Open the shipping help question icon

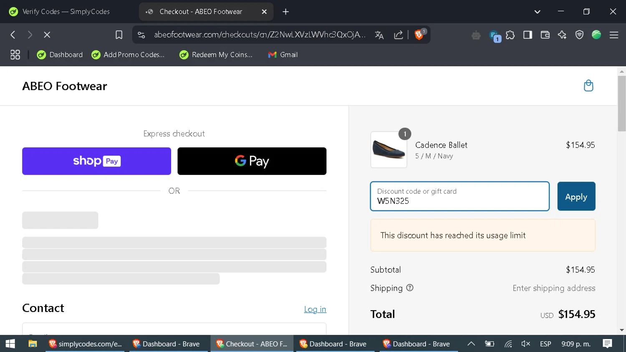410,288
